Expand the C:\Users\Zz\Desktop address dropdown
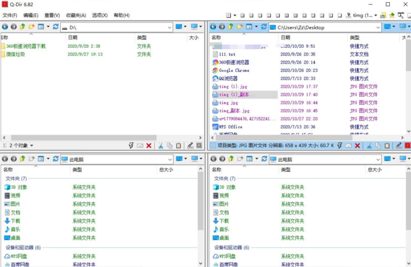 378,28
